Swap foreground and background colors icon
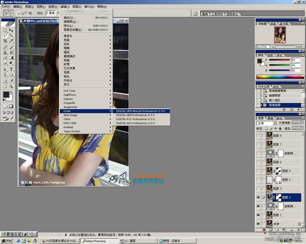 pos(11,92)
